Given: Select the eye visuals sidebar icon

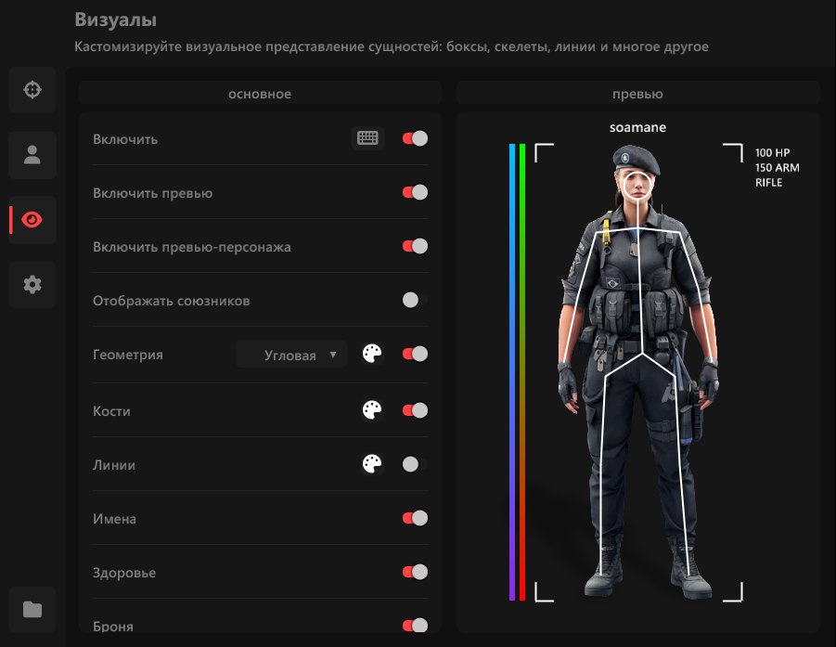Looking at the screenshot, I should [32, 220].
